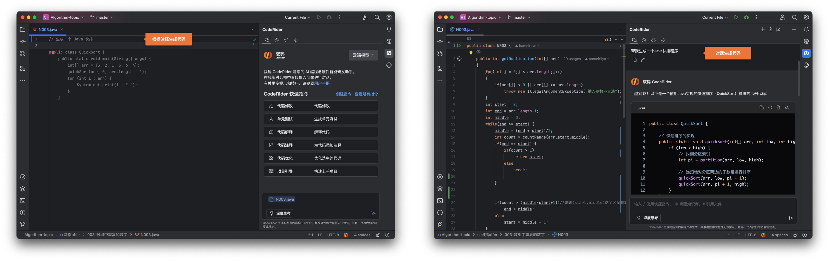
Task: Click the 单元测试 quick command
Action: [320, 119]
